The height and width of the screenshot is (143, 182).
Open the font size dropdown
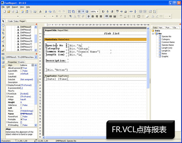click(53, 16)
